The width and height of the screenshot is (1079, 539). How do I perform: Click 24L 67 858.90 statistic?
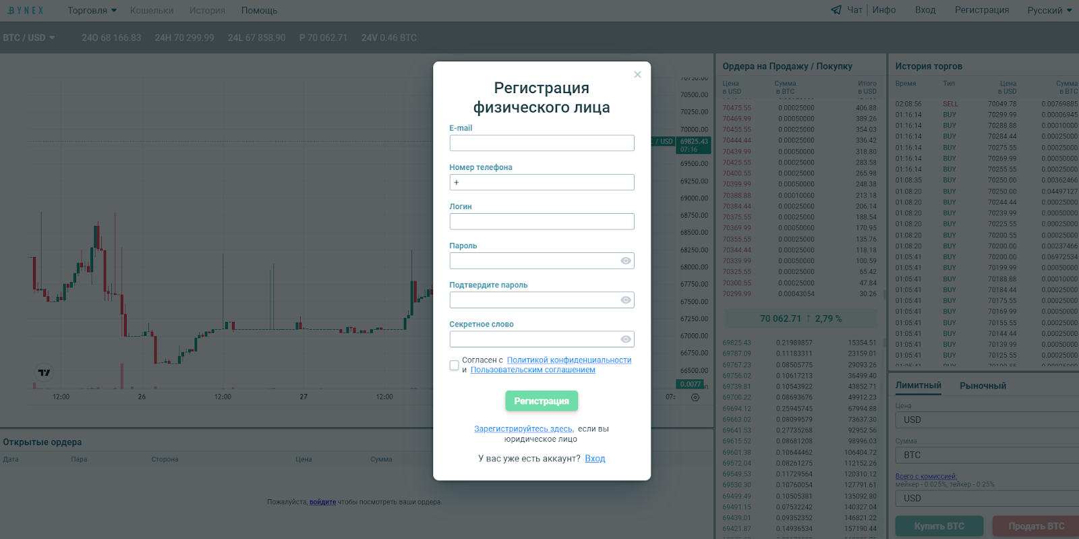click(256, 38)
